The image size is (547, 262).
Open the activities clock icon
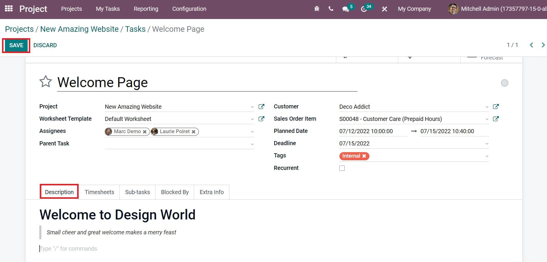(x=364, y=9)
